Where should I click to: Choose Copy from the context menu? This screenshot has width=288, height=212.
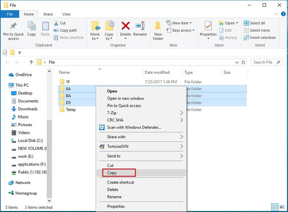click(112, 173)
